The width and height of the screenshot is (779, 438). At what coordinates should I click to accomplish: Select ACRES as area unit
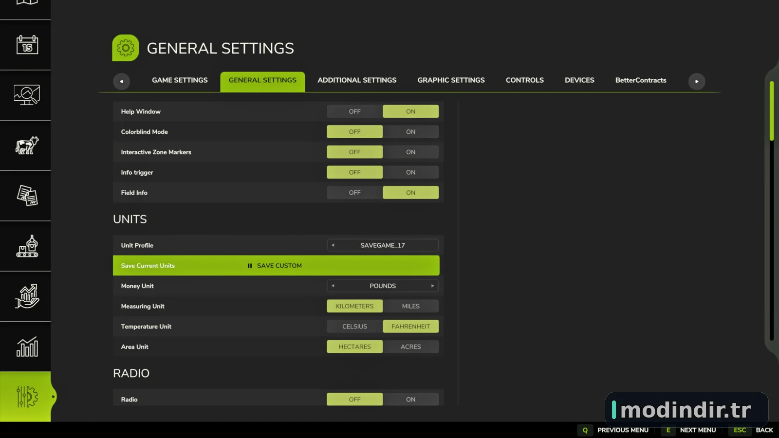point(410,347)
